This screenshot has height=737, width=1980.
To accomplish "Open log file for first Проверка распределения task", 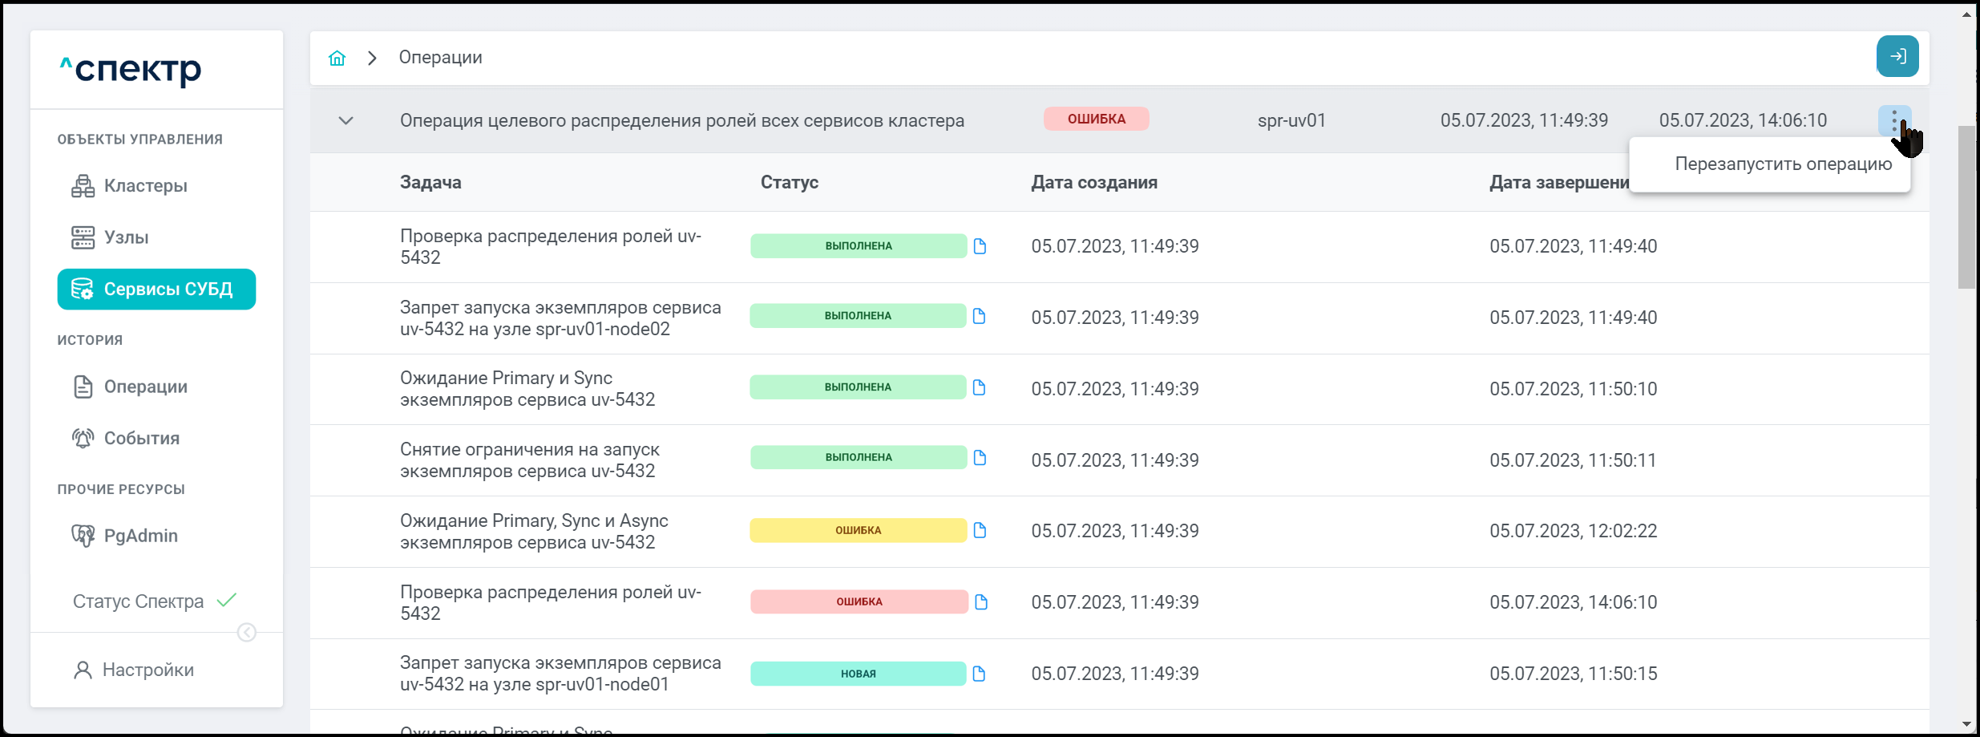I will [x=980, y=246].
